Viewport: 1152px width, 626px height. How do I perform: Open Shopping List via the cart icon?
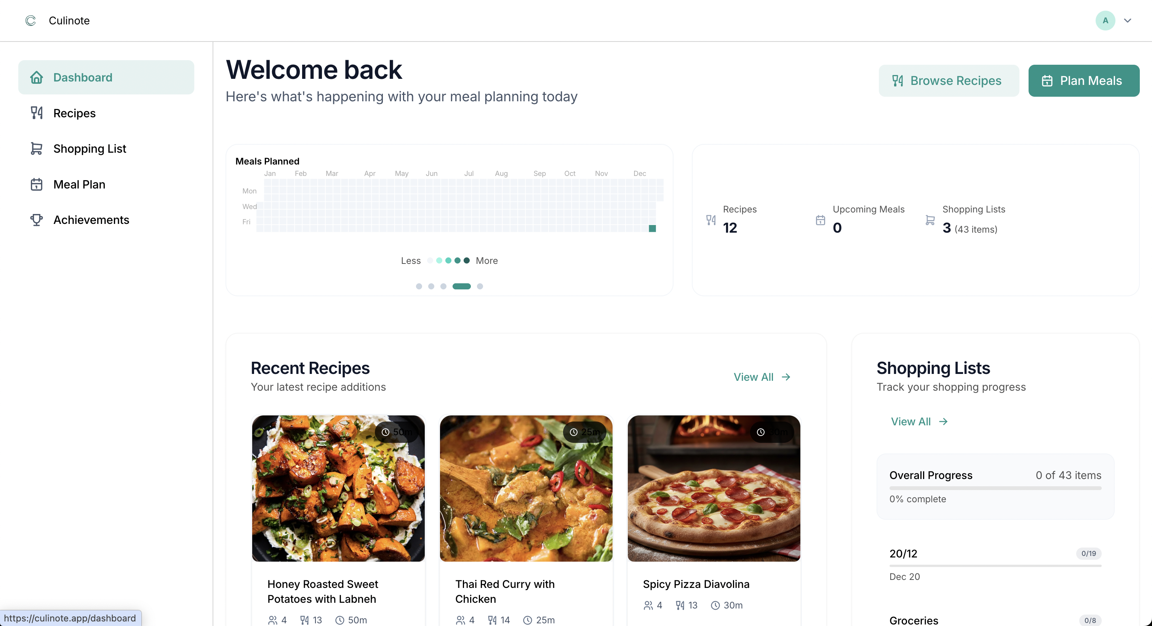36,149
